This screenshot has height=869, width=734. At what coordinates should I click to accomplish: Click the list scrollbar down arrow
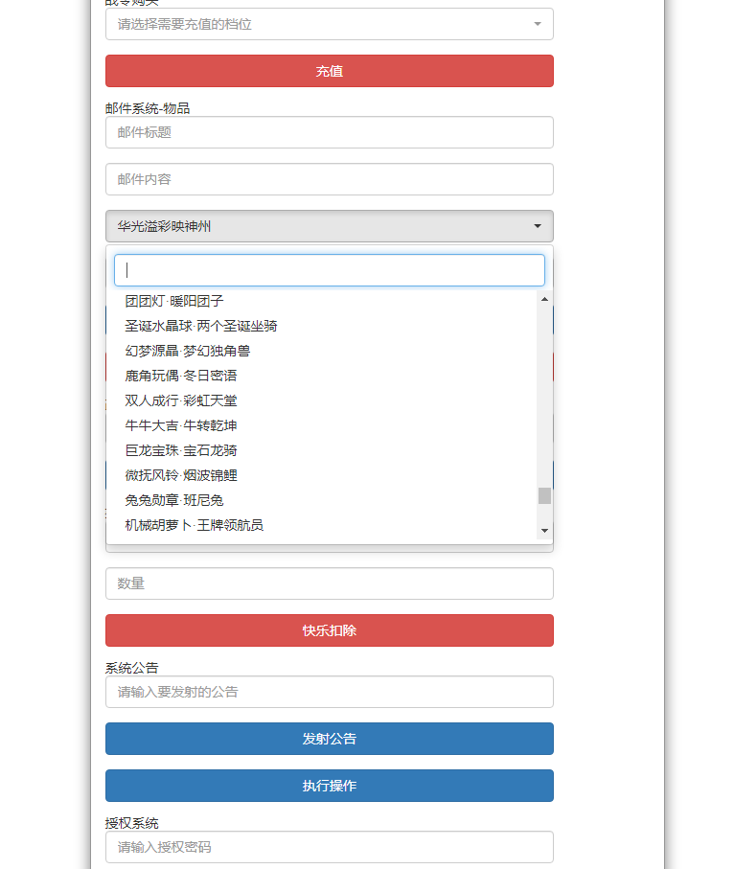[x=544, y=531]
